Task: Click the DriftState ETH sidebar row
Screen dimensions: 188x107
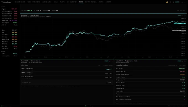Action: pos(9,13)
